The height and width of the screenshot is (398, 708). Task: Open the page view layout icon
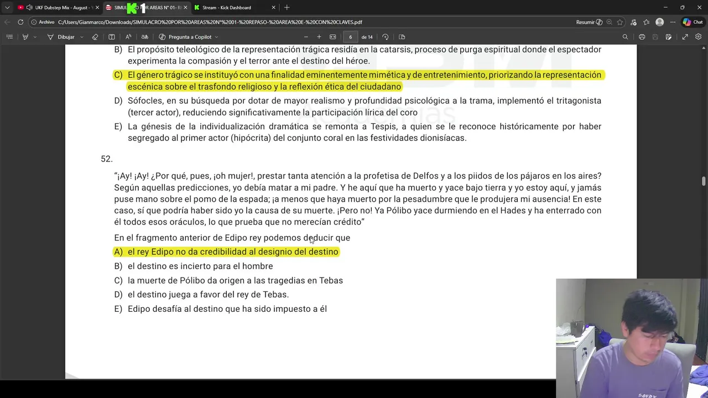click(402, 37)
